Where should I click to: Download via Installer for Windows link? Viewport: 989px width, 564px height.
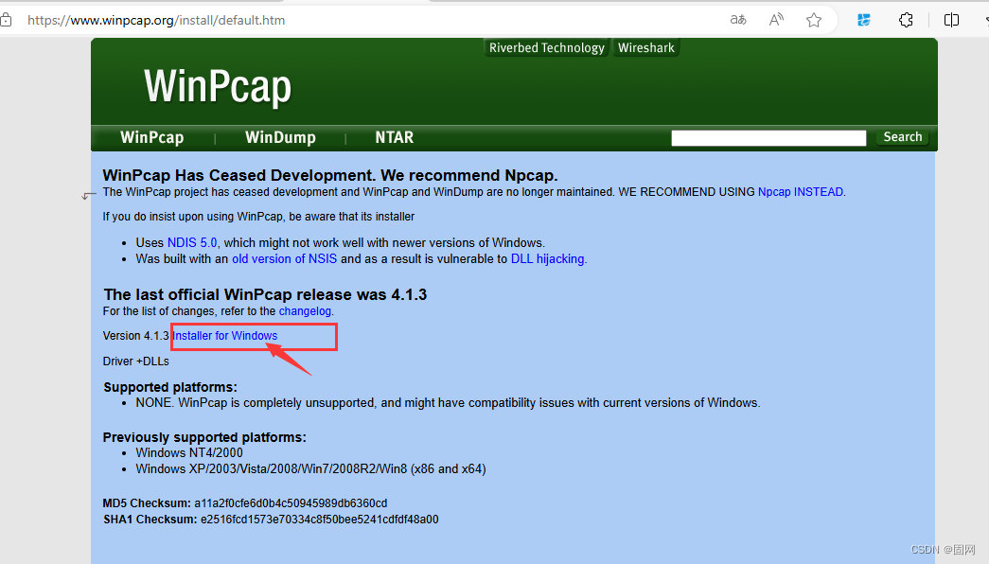tap(225, 336)
